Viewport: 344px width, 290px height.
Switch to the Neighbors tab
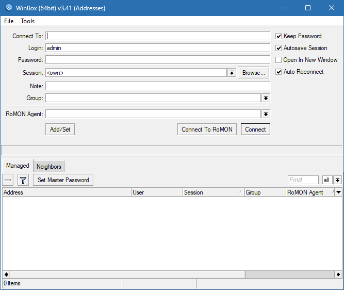(x=49, y=167)
